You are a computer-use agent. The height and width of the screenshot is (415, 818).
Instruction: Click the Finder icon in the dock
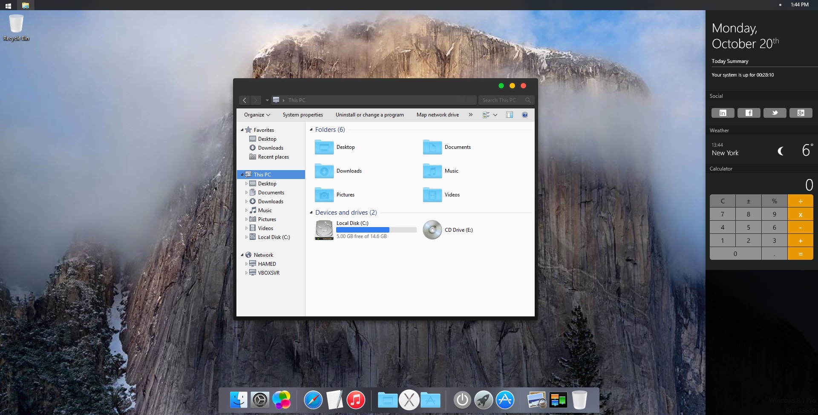pyautogui.click(x=239, y=400)
